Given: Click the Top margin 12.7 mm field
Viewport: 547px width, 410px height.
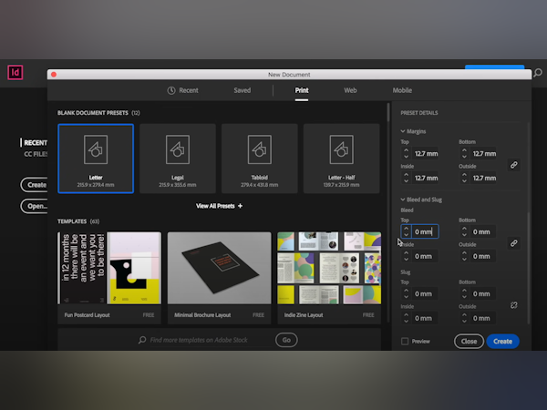Looking at the screenshot, I should (426, 154).
